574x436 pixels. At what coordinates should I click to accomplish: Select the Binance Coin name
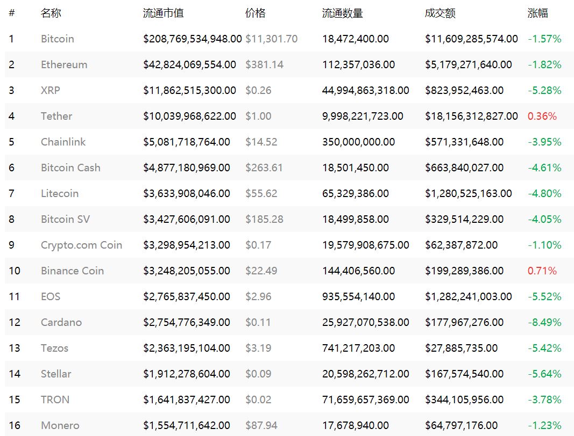pyautogui.click(x=73, y=271)
